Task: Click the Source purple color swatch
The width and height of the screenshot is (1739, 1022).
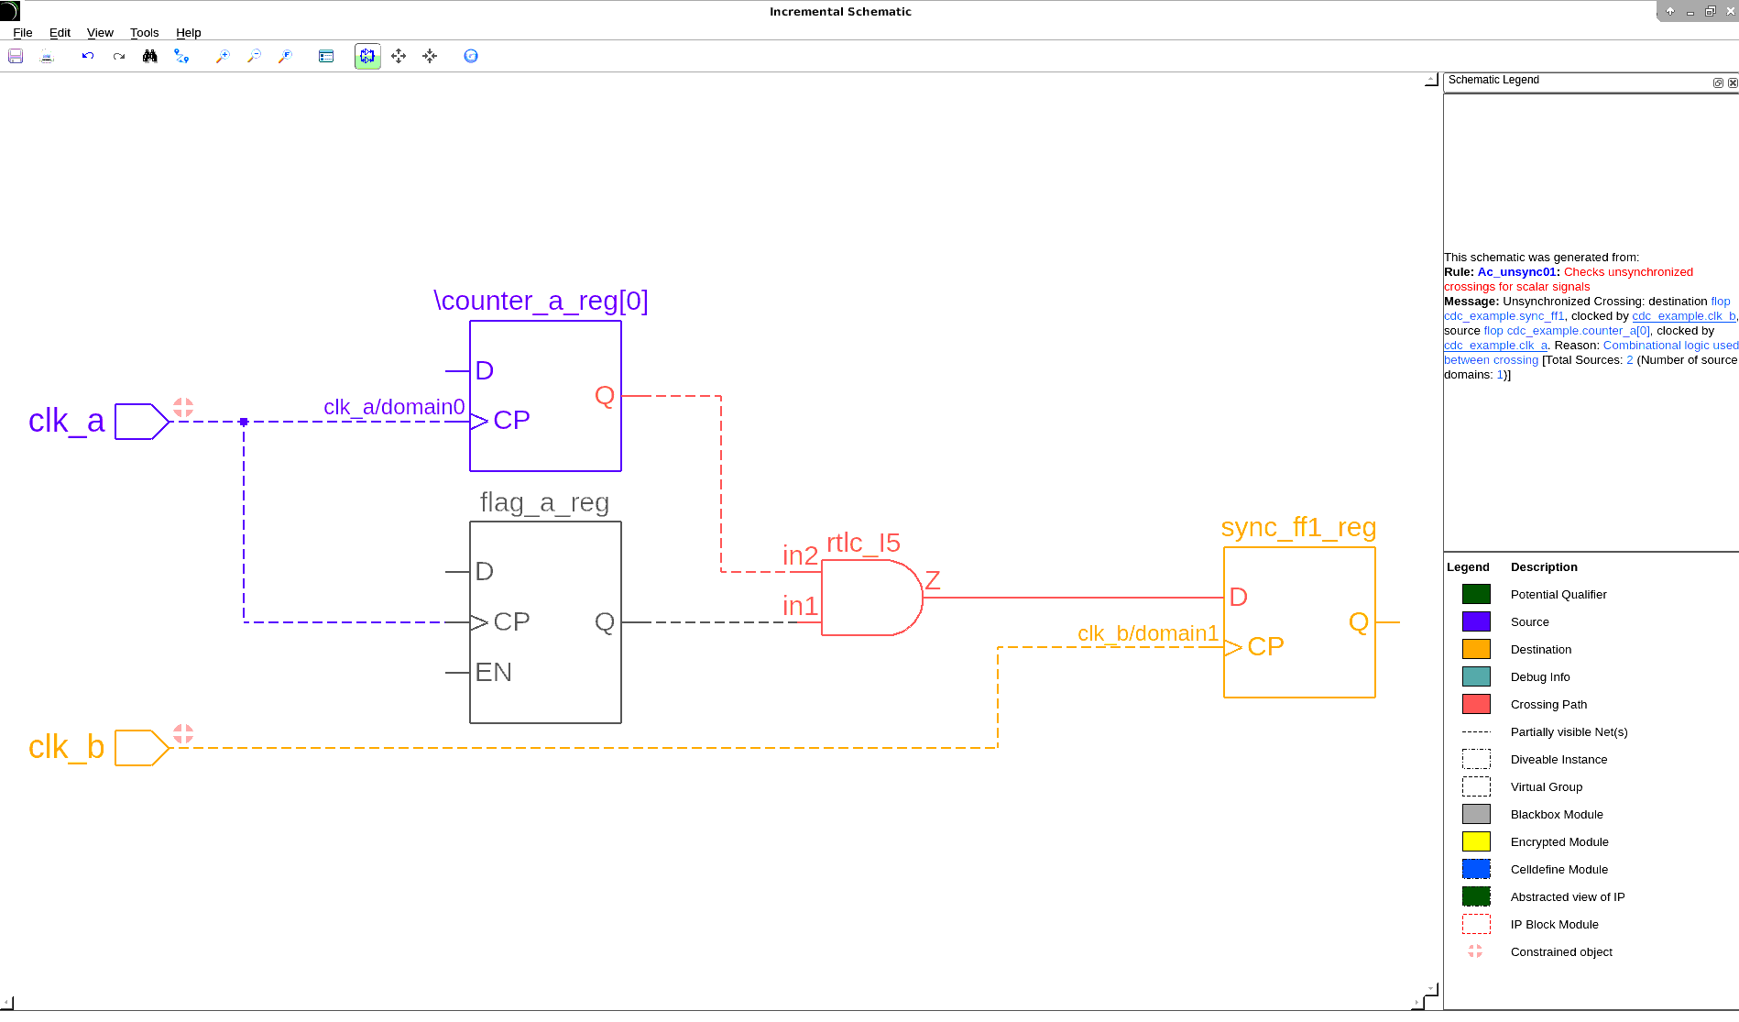Action: (x=1476, y=621)
